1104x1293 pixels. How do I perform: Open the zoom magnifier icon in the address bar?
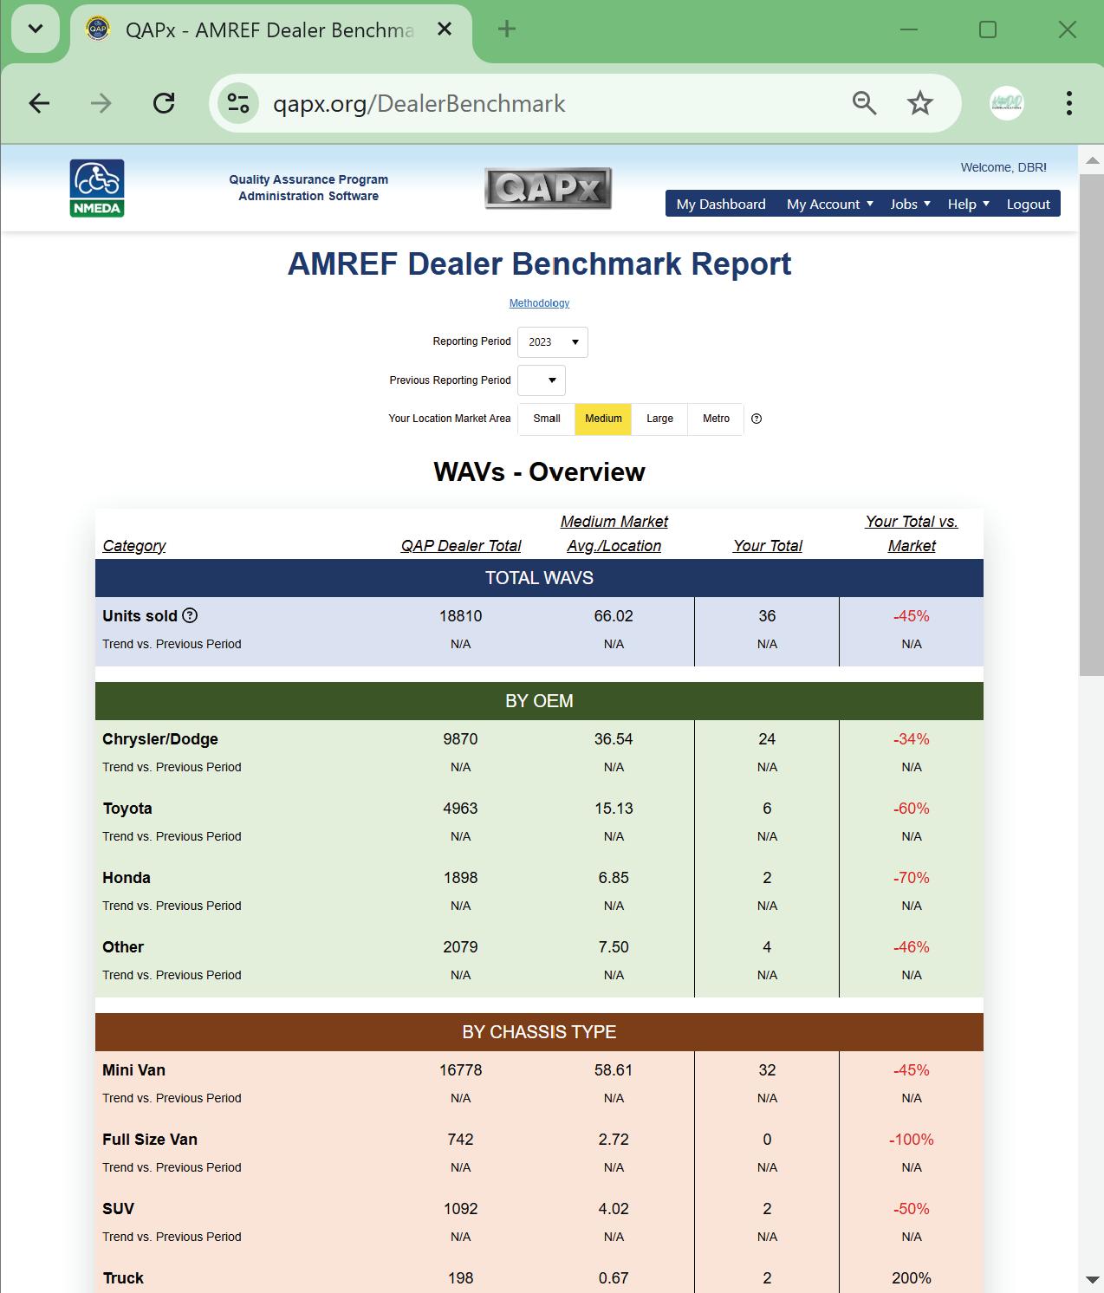click(864, 103)
